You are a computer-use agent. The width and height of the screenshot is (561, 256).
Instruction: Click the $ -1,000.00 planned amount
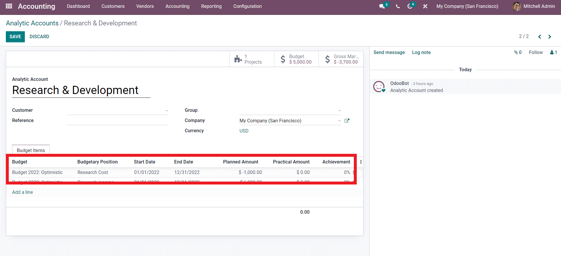point(250,173)
